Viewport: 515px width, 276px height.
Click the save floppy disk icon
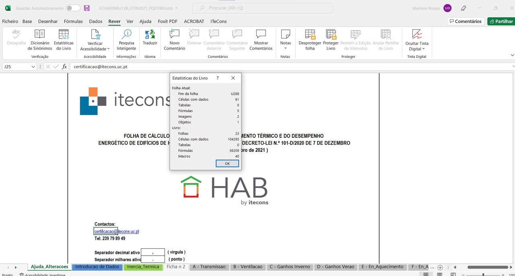[87, 8]
